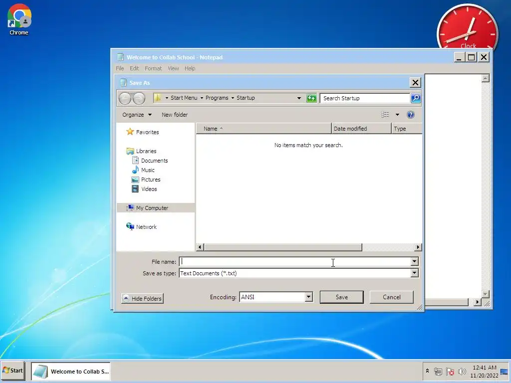
Task: Click the File name input field
Action: pyautogui.click(x=295, y=261)
